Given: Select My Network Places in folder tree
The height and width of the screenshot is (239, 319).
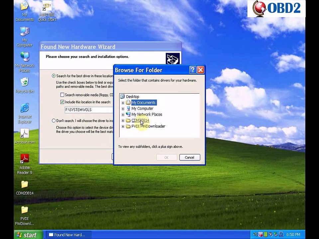Looking at the screenshot, I should point(147,114).
